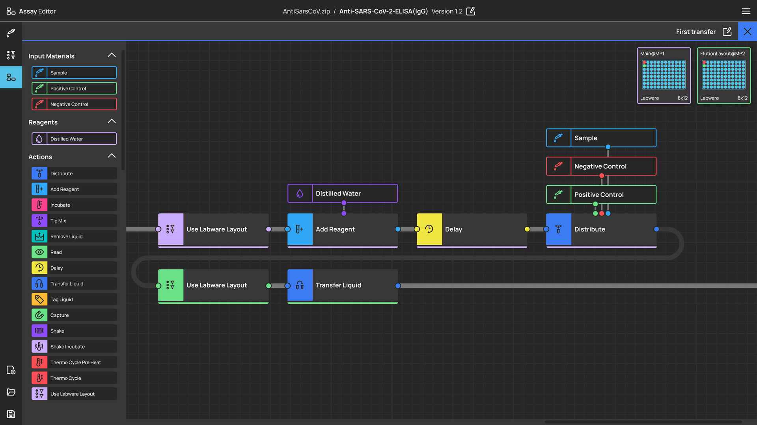
Task: Pick the Read action eye icon
Action: pyautogui.click(x=39, y=252)
